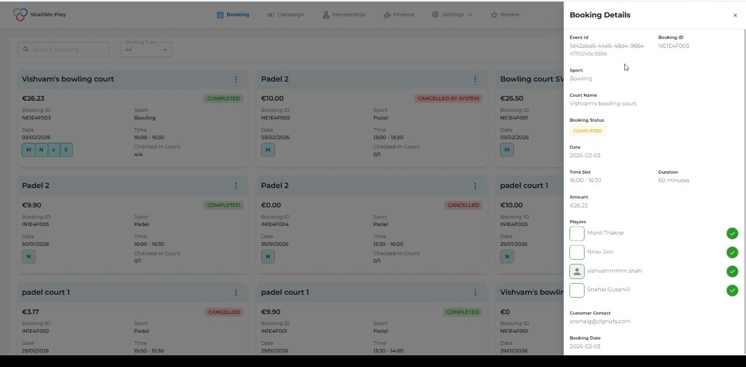Click the Booking Details heading
The width and height of the screenshot is (746, 367).
pyautogui.click(x=600, y=15)
